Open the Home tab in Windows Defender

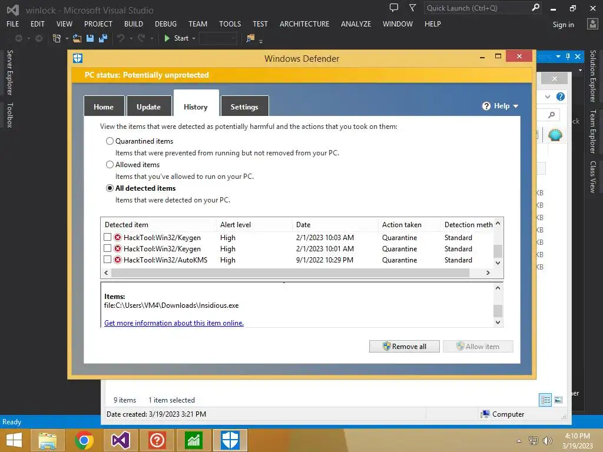[104, 106]
